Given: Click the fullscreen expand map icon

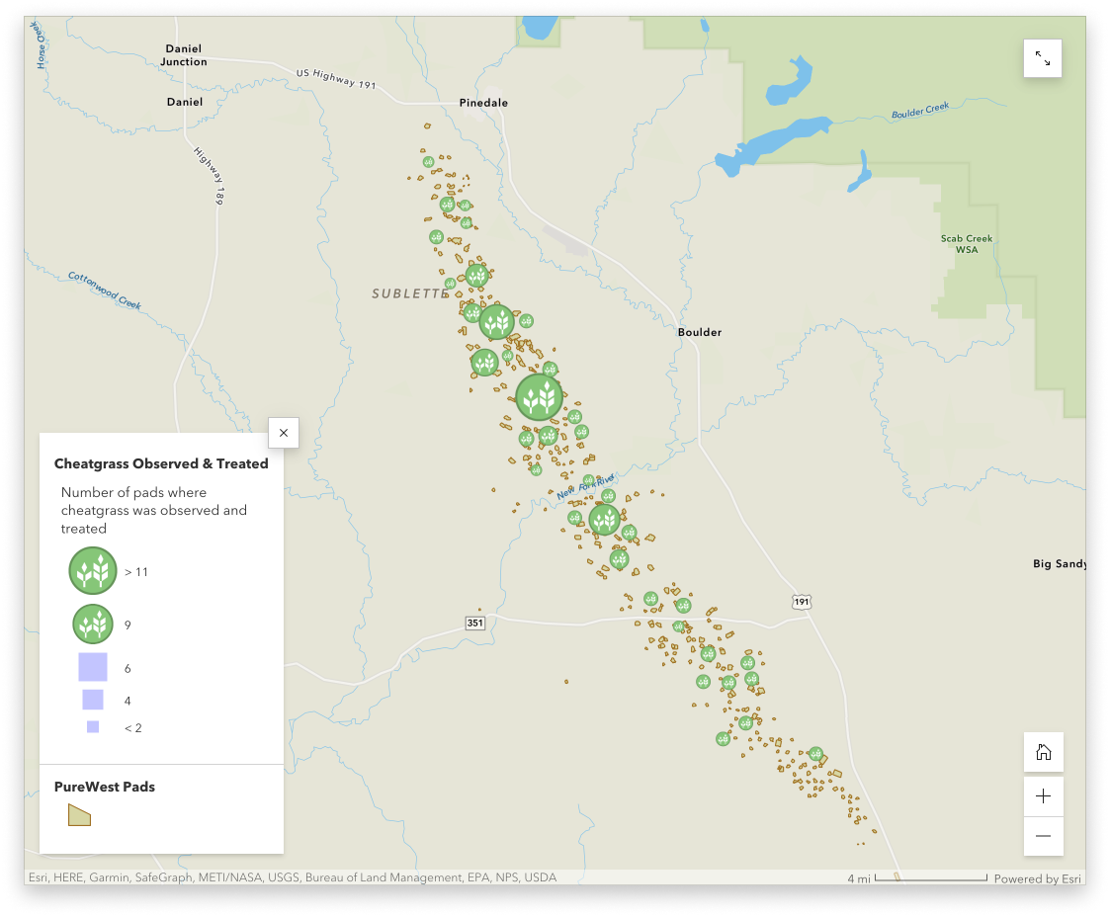Looking at the screenshot, I should (x=1042, y=58).
